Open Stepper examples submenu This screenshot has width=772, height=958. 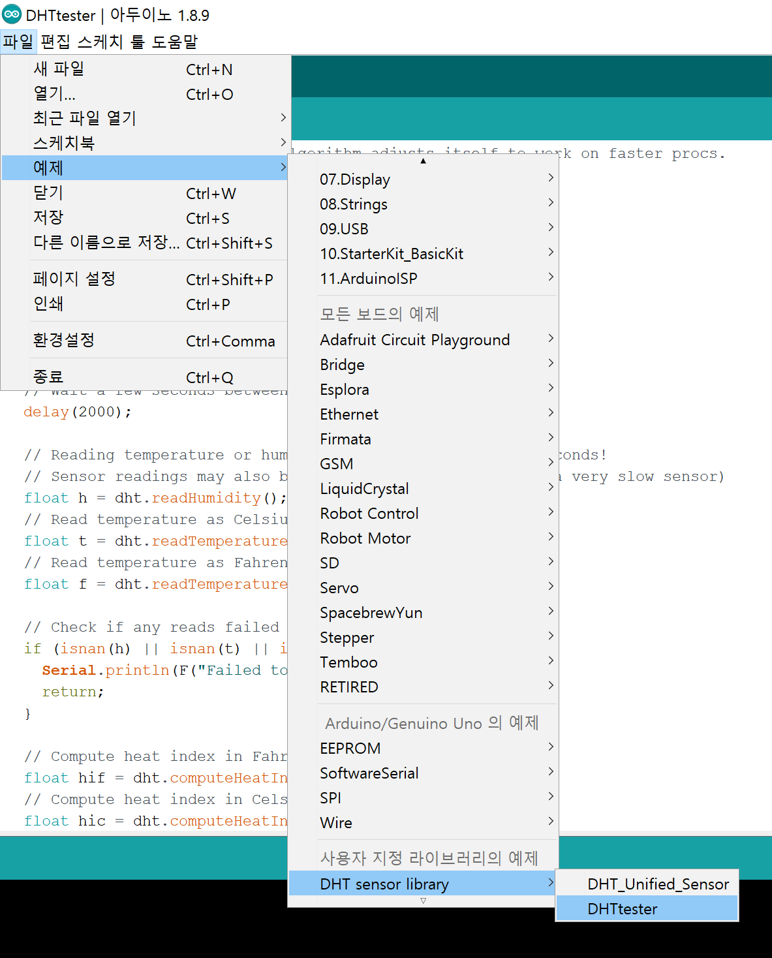point(423,637)
